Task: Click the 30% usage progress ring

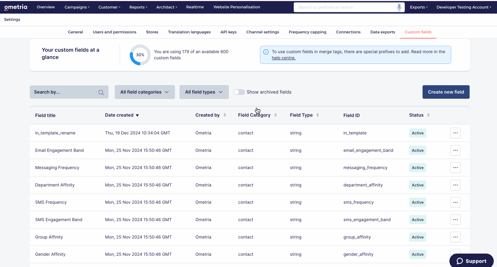Action: [140, 55]
